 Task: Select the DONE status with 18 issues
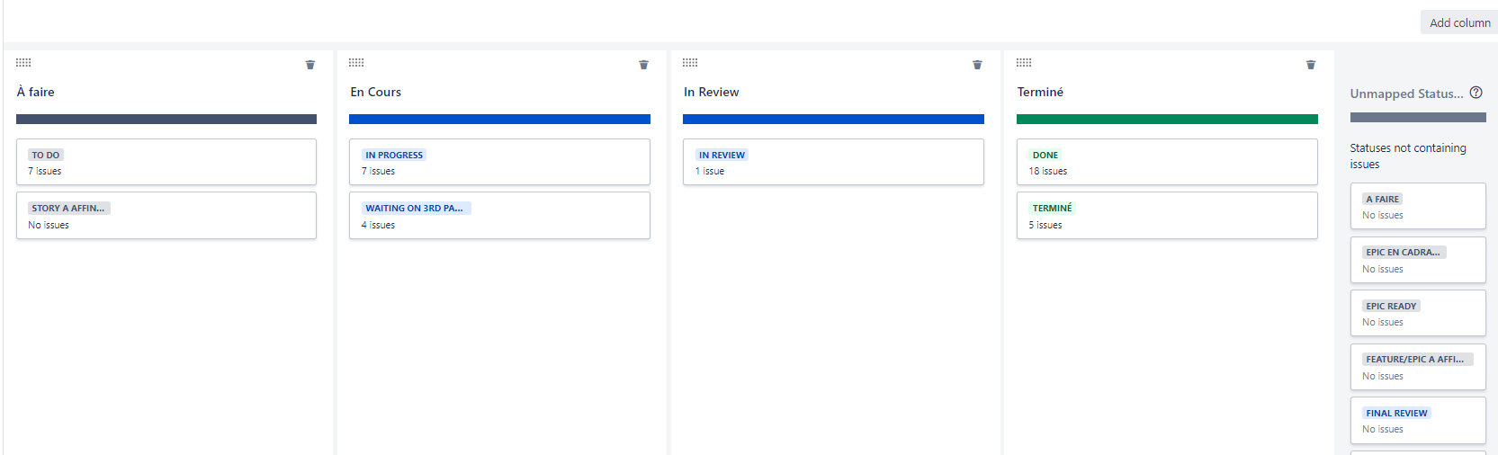click(1167, 162)
